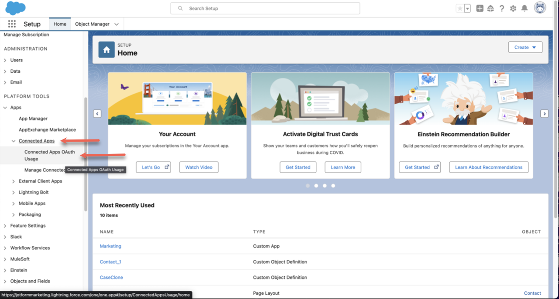Select the first carousel dot
The width and height of the screenshot is (559, 299).
tap(308, 186)
